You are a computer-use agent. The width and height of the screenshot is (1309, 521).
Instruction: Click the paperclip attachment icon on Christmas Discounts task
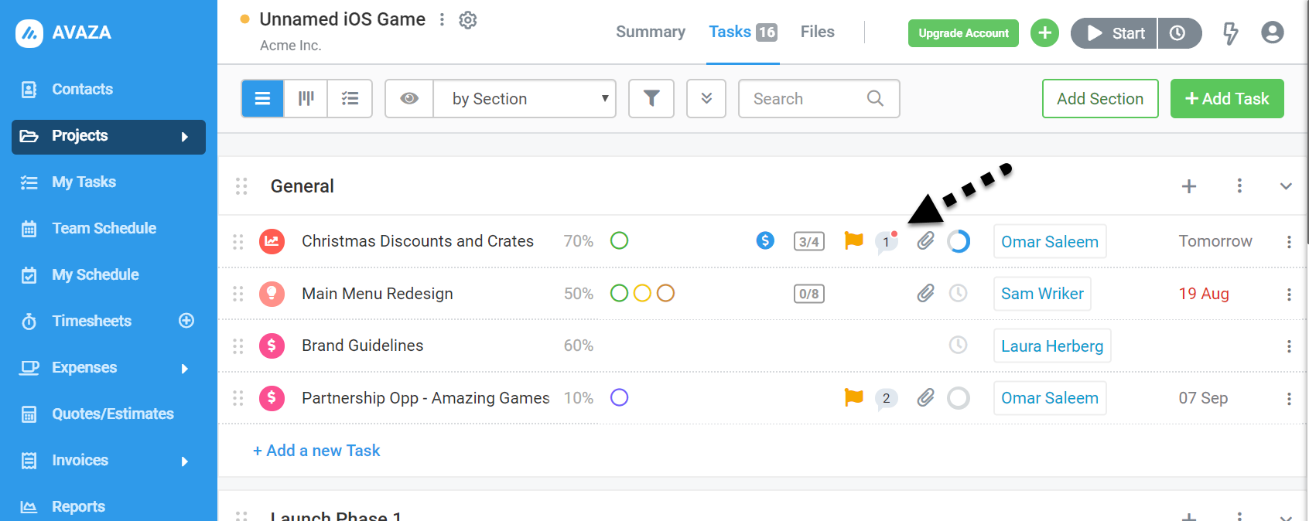pos(925,241)
